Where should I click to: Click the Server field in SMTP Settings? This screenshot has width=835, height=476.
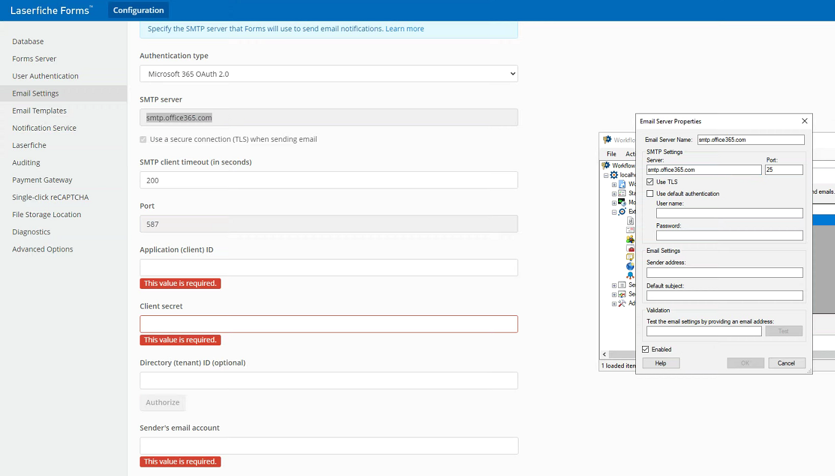[x=704, y=170]
